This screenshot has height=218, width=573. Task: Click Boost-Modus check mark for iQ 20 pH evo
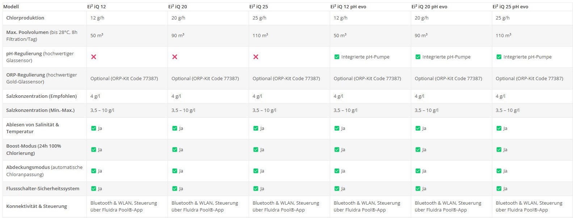(x=418, y=149)
